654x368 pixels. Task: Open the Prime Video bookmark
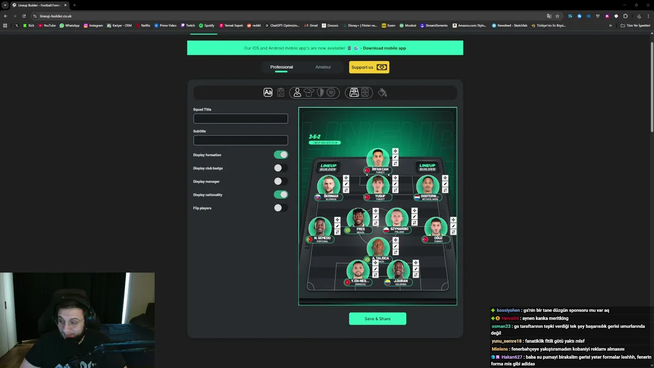tap(165, 25)
